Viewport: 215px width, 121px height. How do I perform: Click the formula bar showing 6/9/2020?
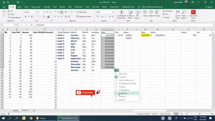pyautogui.click(x=123, y=25)
